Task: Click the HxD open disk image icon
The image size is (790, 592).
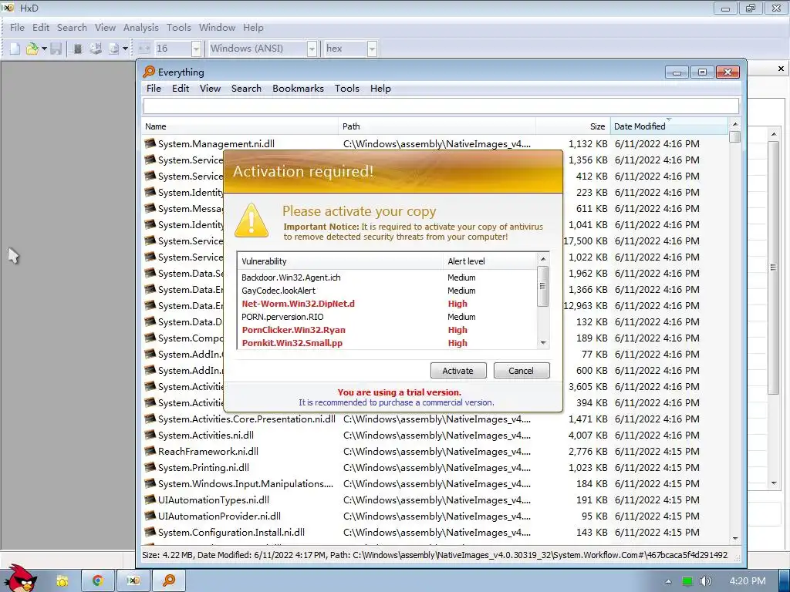Action: (114, 49)
